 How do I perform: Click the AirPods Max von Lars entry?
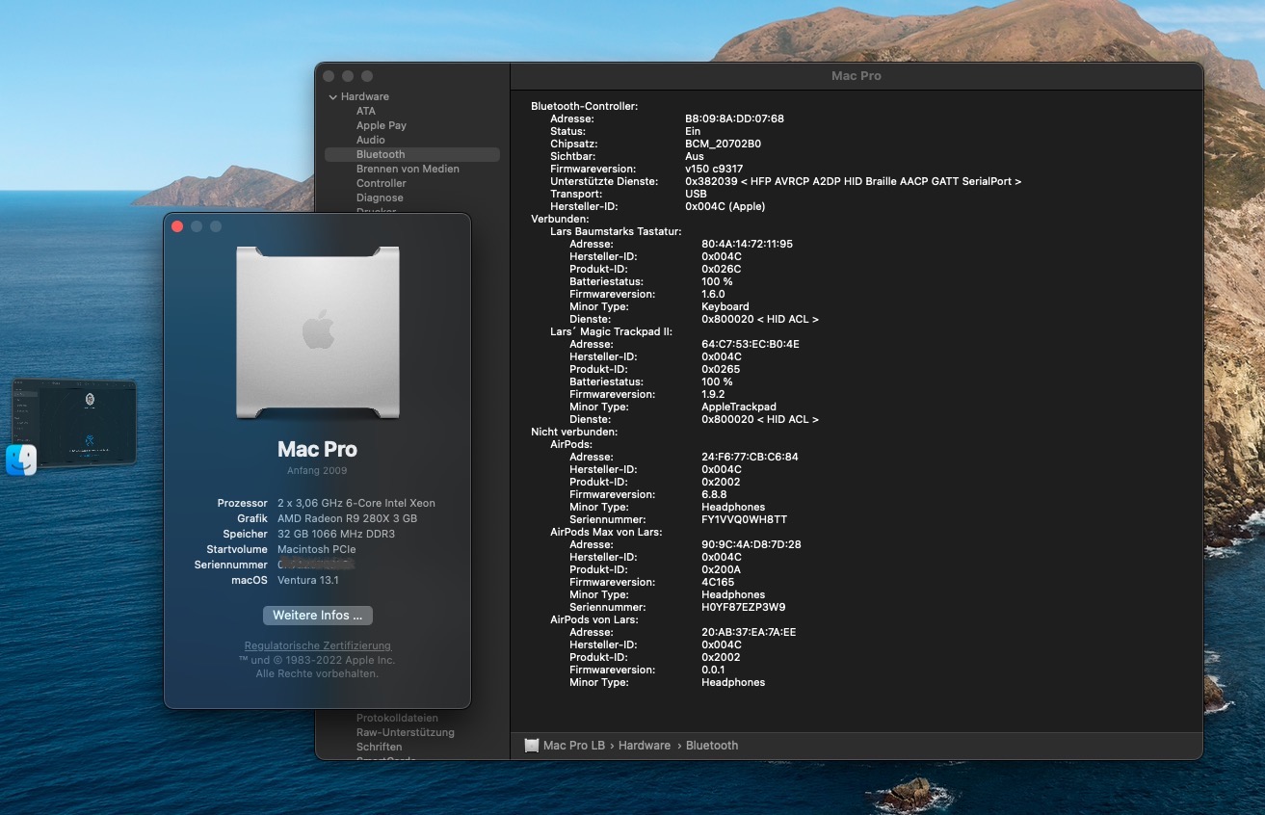pyautogui.click(x=606, y=532)
